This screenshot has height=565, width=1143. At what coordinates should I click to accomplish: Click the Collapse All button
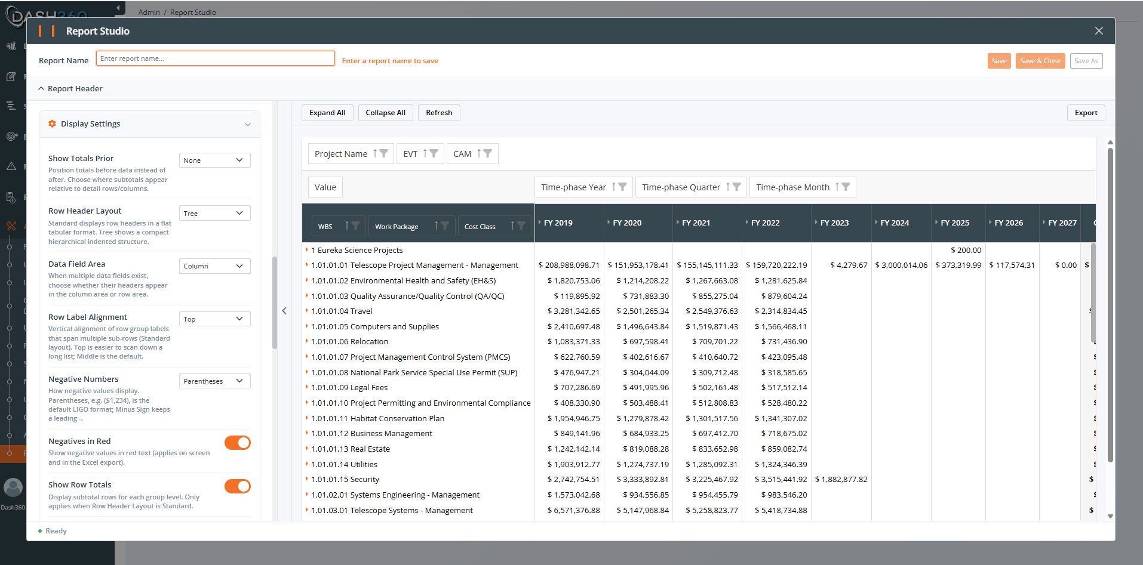point(386,113)
